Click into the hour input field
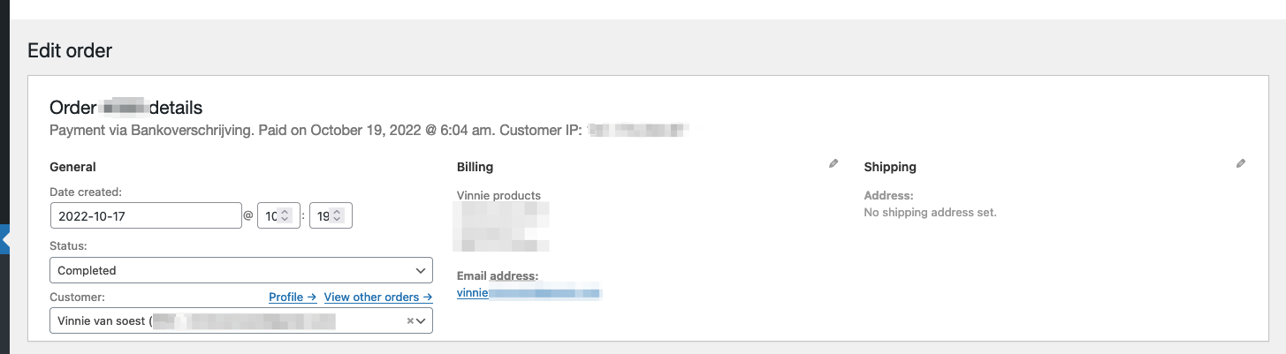1286x354 pixels. (x=278, y=216)
